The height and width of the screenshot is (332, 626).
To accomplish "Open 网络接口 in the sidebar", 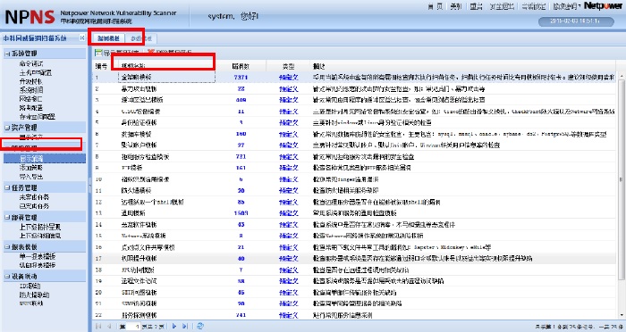I will [31, 99].
